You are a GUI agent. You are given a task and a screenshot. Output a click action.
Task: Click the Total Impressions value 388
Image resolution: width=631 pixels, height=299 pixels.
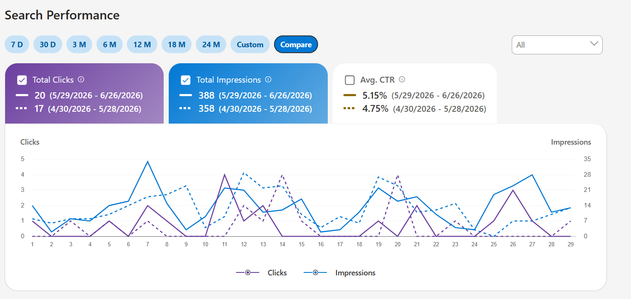(206, 95)
